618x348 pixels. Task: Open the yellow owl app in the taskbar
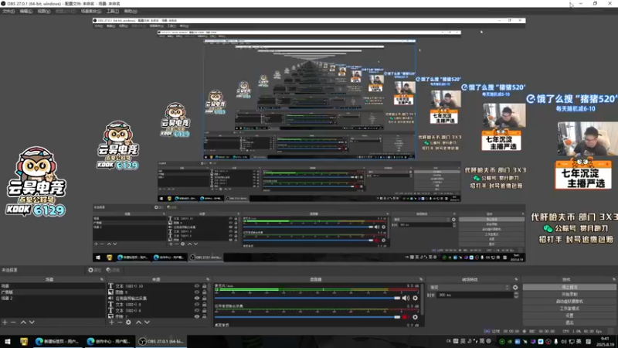(24, 341)
